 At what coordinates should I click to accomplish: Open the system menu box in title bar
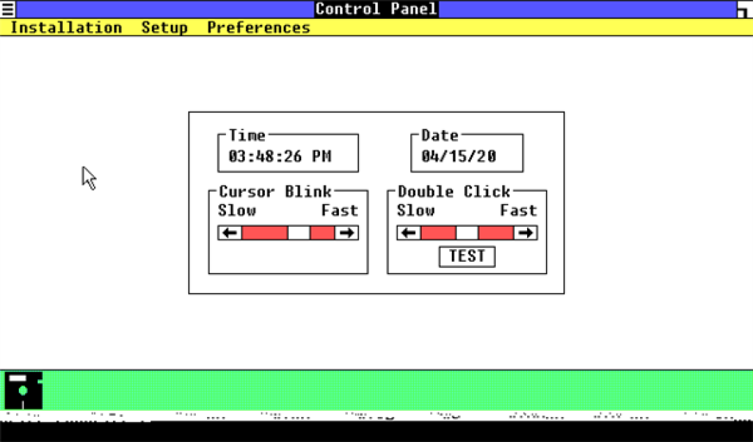click(x=8, y=9)
